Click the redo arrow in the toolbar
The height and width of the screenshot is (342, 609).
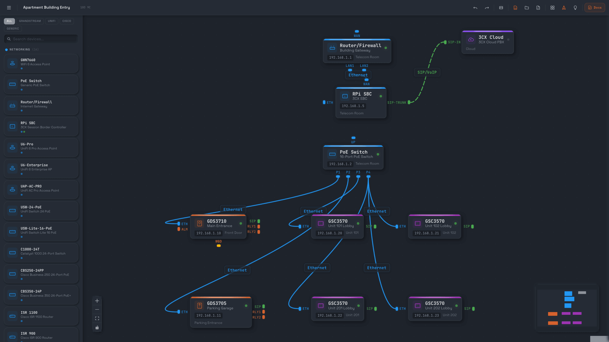tap(487, 8)
